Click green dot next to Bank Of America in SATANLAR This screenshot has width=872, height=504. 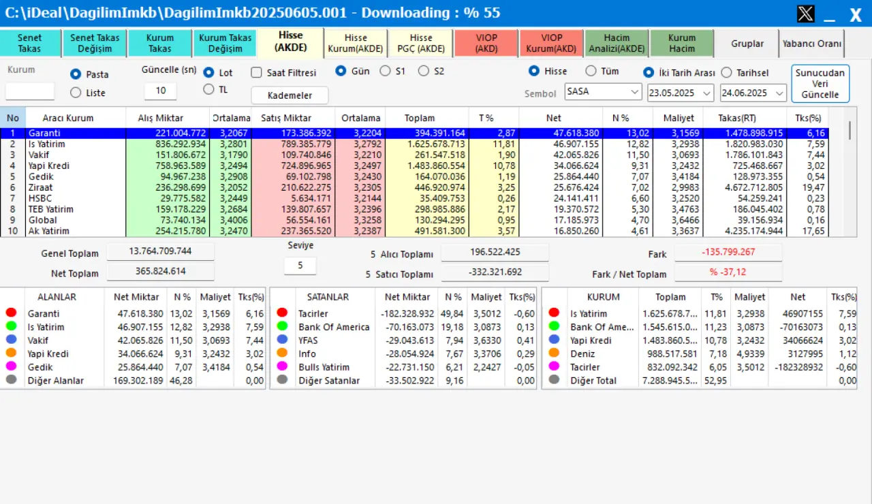pyautogui.click(x=282, y=327)
